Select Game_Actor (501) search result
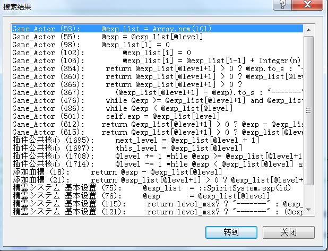Screen dimensions: 328x251 tap(157, 116)
